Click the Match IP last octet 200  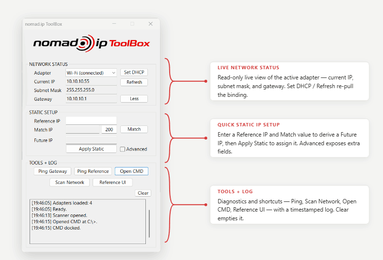click(109, 129)
